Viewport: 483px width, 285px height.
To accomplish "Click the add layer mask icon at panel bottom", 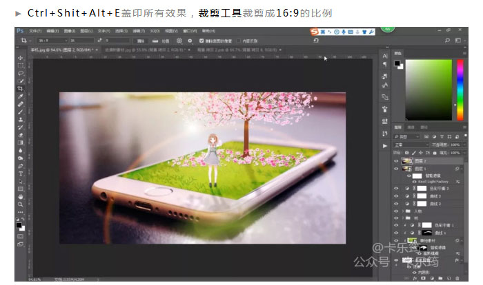I will point(423,278).
